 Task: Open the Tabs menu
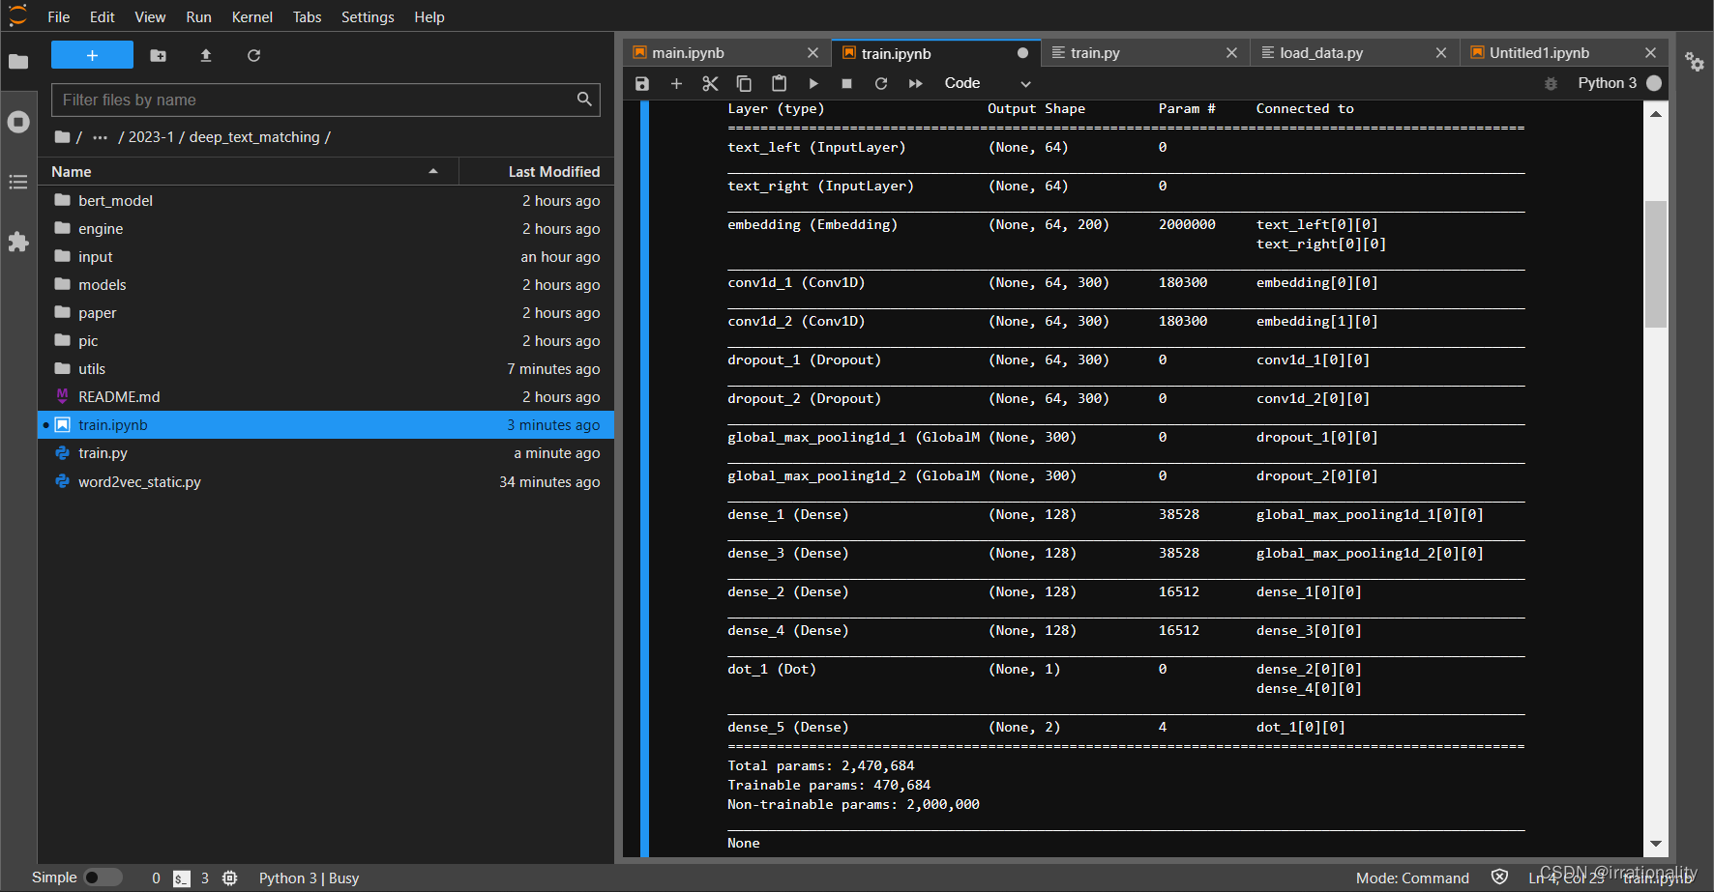tap(308, 16)
